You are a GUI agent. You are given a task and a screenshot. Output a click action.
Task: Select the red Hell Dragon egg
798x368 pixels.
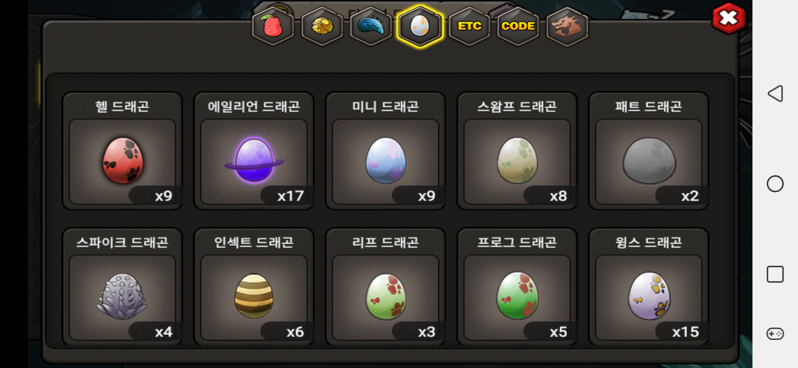tap(122, 151)
